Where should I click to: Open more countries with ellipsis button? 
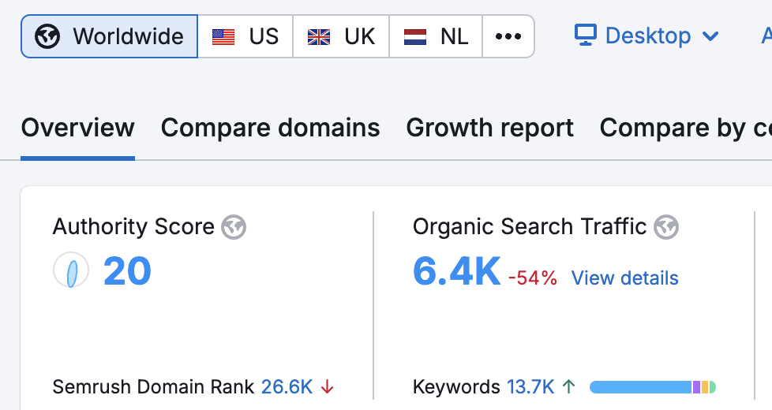(x=508, y=36)
